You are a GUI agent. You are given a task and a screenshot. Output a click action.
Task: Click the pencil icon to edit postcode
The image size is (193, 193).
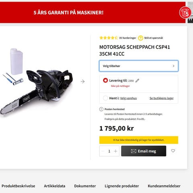(x=137, y=80)
